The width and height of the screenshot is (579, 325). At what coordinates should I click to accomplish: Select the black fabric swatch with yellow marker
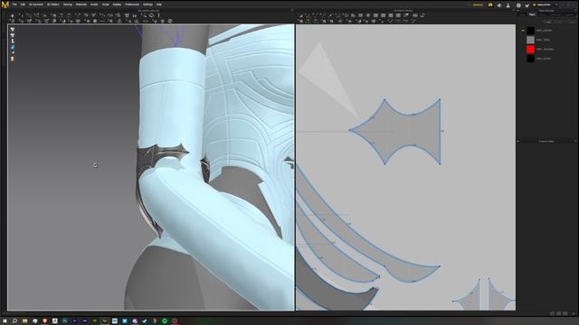pos(531,30)
